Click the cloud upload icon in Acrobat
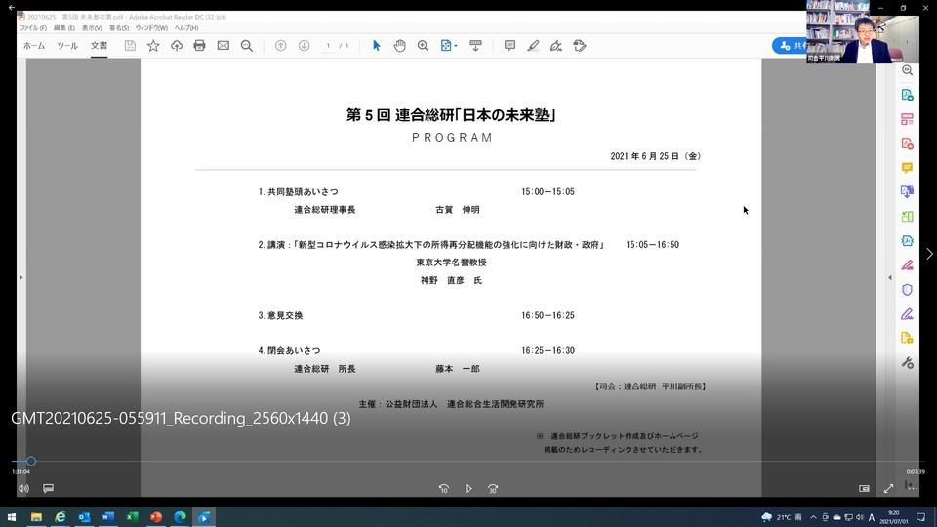The image size is (937, 527). pos(177,46)
